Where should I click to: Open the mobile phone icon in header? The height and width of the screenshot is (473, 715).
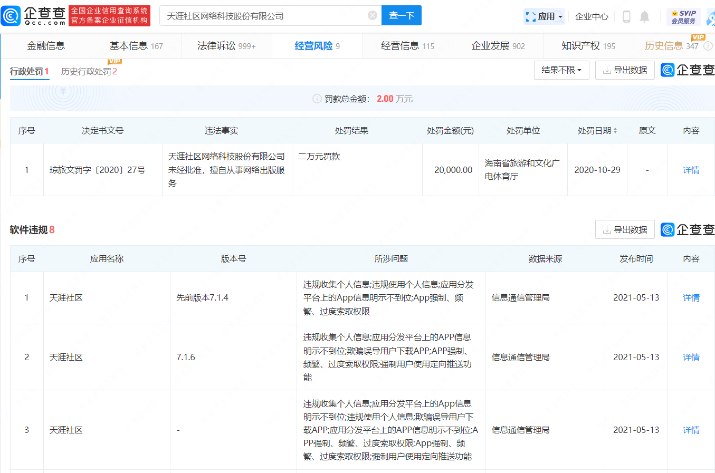[626, 16]
